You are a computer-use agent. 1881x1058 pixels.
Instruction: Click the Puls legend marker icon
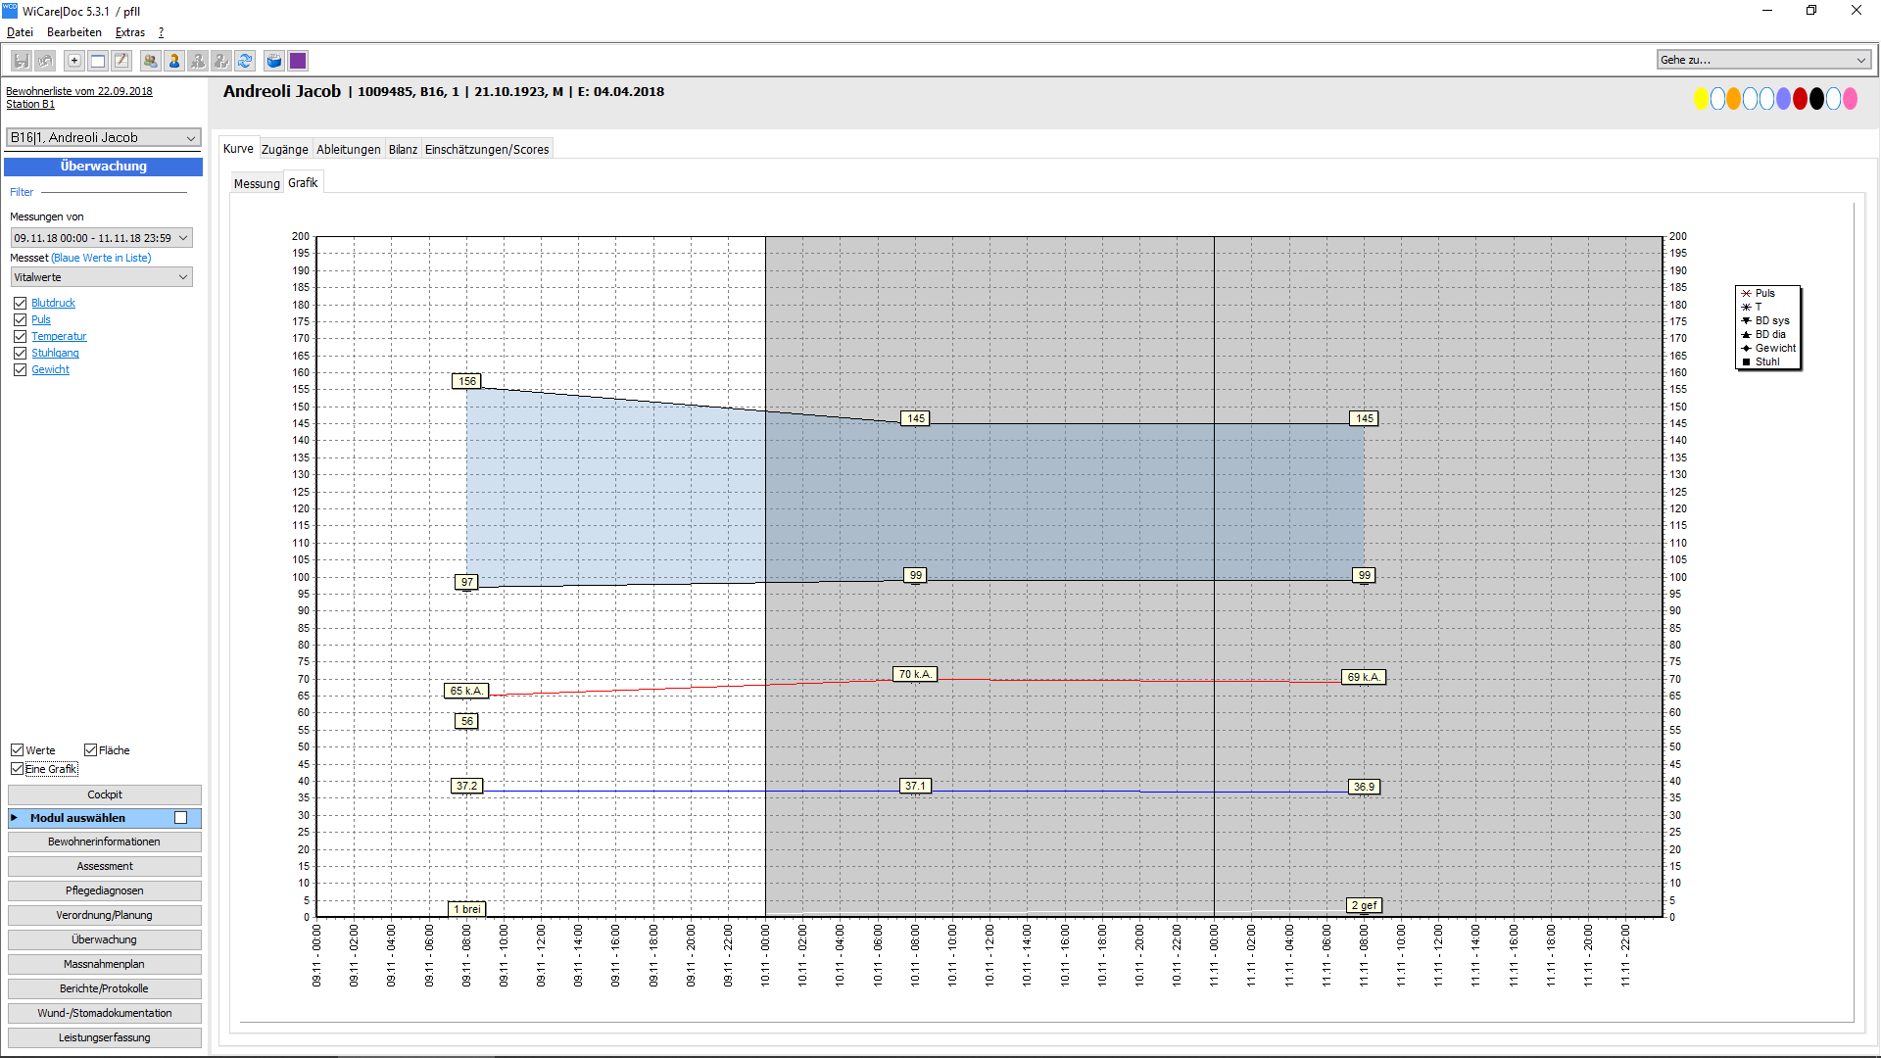click(x=1746, y=293)
